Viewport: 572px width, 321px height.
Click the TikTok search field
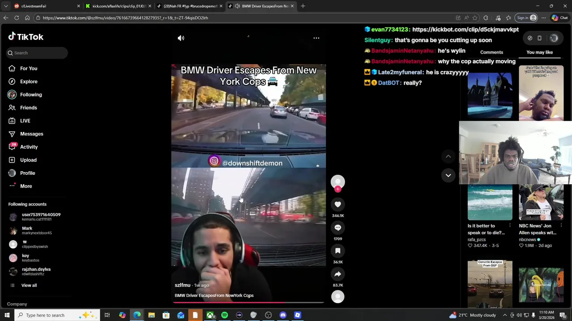pos(37,53)
